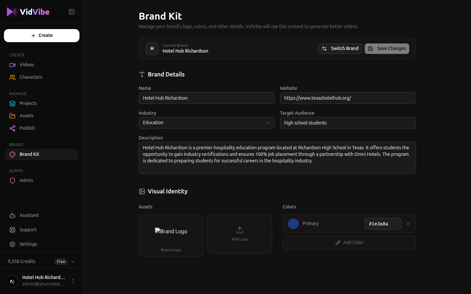471x294 pixels.
Task: Expand the credits plan chevron
Action: pos(73,261)
